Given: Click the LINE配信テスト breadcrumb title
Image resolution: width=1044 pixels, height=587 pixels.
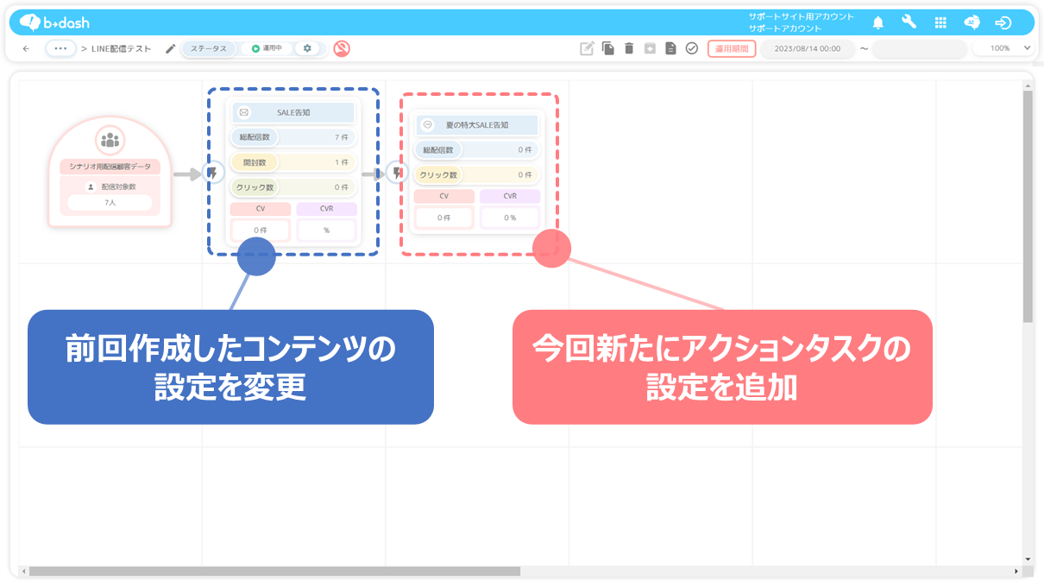Looking at the screenshot, I should tap(122, 48).
